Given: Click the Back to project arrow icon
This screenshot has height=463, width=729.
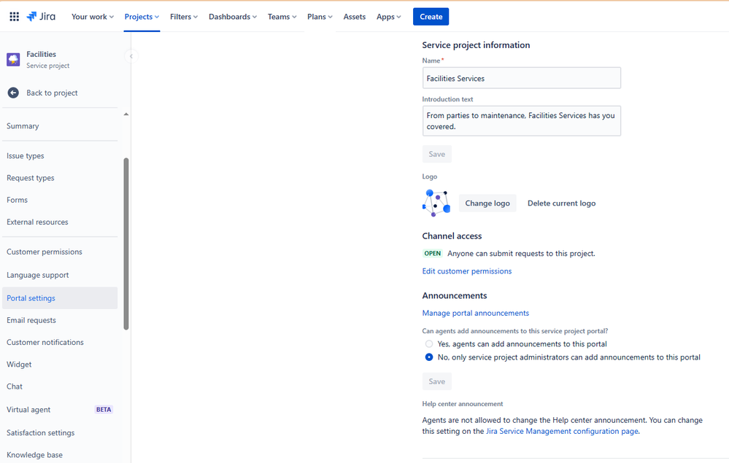Looking at the screenshot, I should click(13, 93).
